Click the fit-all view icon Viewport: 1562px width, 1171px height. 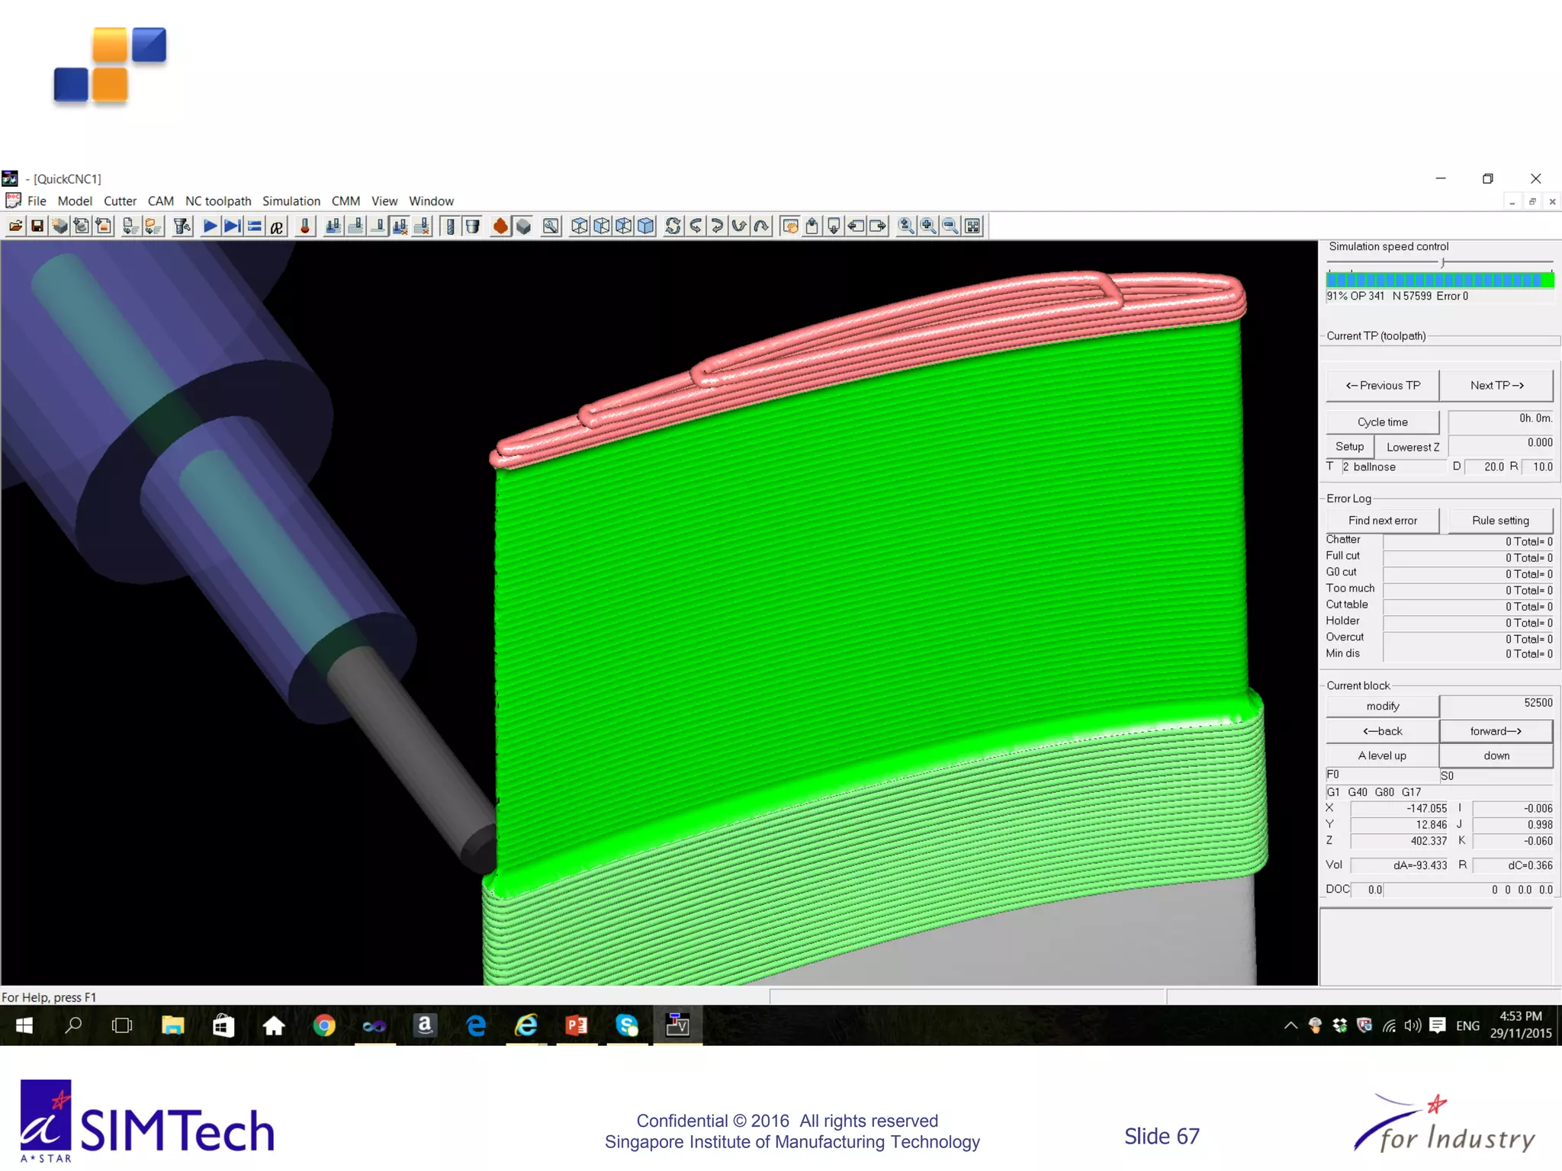972,226
